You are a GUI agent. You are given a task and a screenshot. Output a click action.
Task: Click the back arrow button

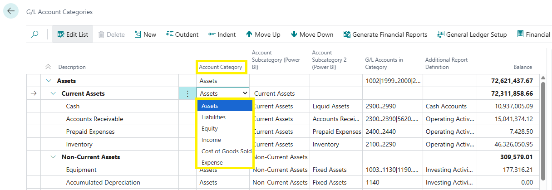click(11, 11)
